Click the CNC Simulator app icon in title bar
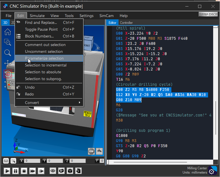220x177 pixels. click(5, 6)
